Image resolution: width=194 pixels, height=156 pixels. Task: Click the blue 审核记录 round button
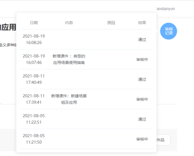(168, 31)
